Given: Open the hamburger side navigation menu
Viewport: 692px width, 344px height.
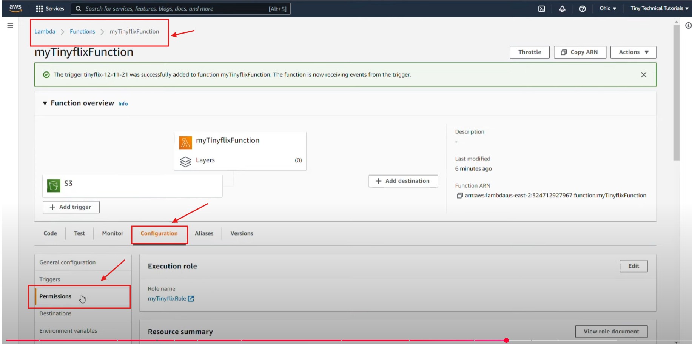Looking at the screenshot, I should [x=10, y=25].
